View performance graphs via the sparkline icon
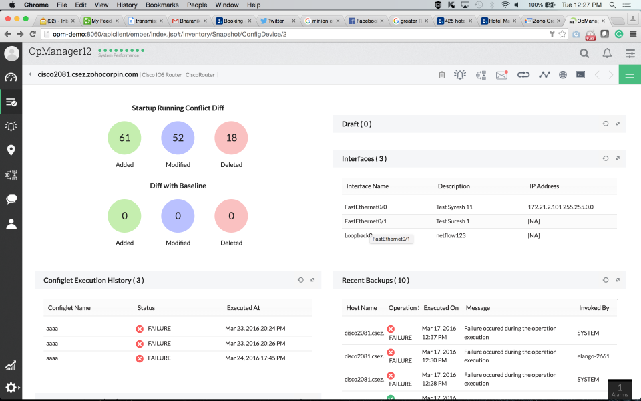 coord(544,74)
